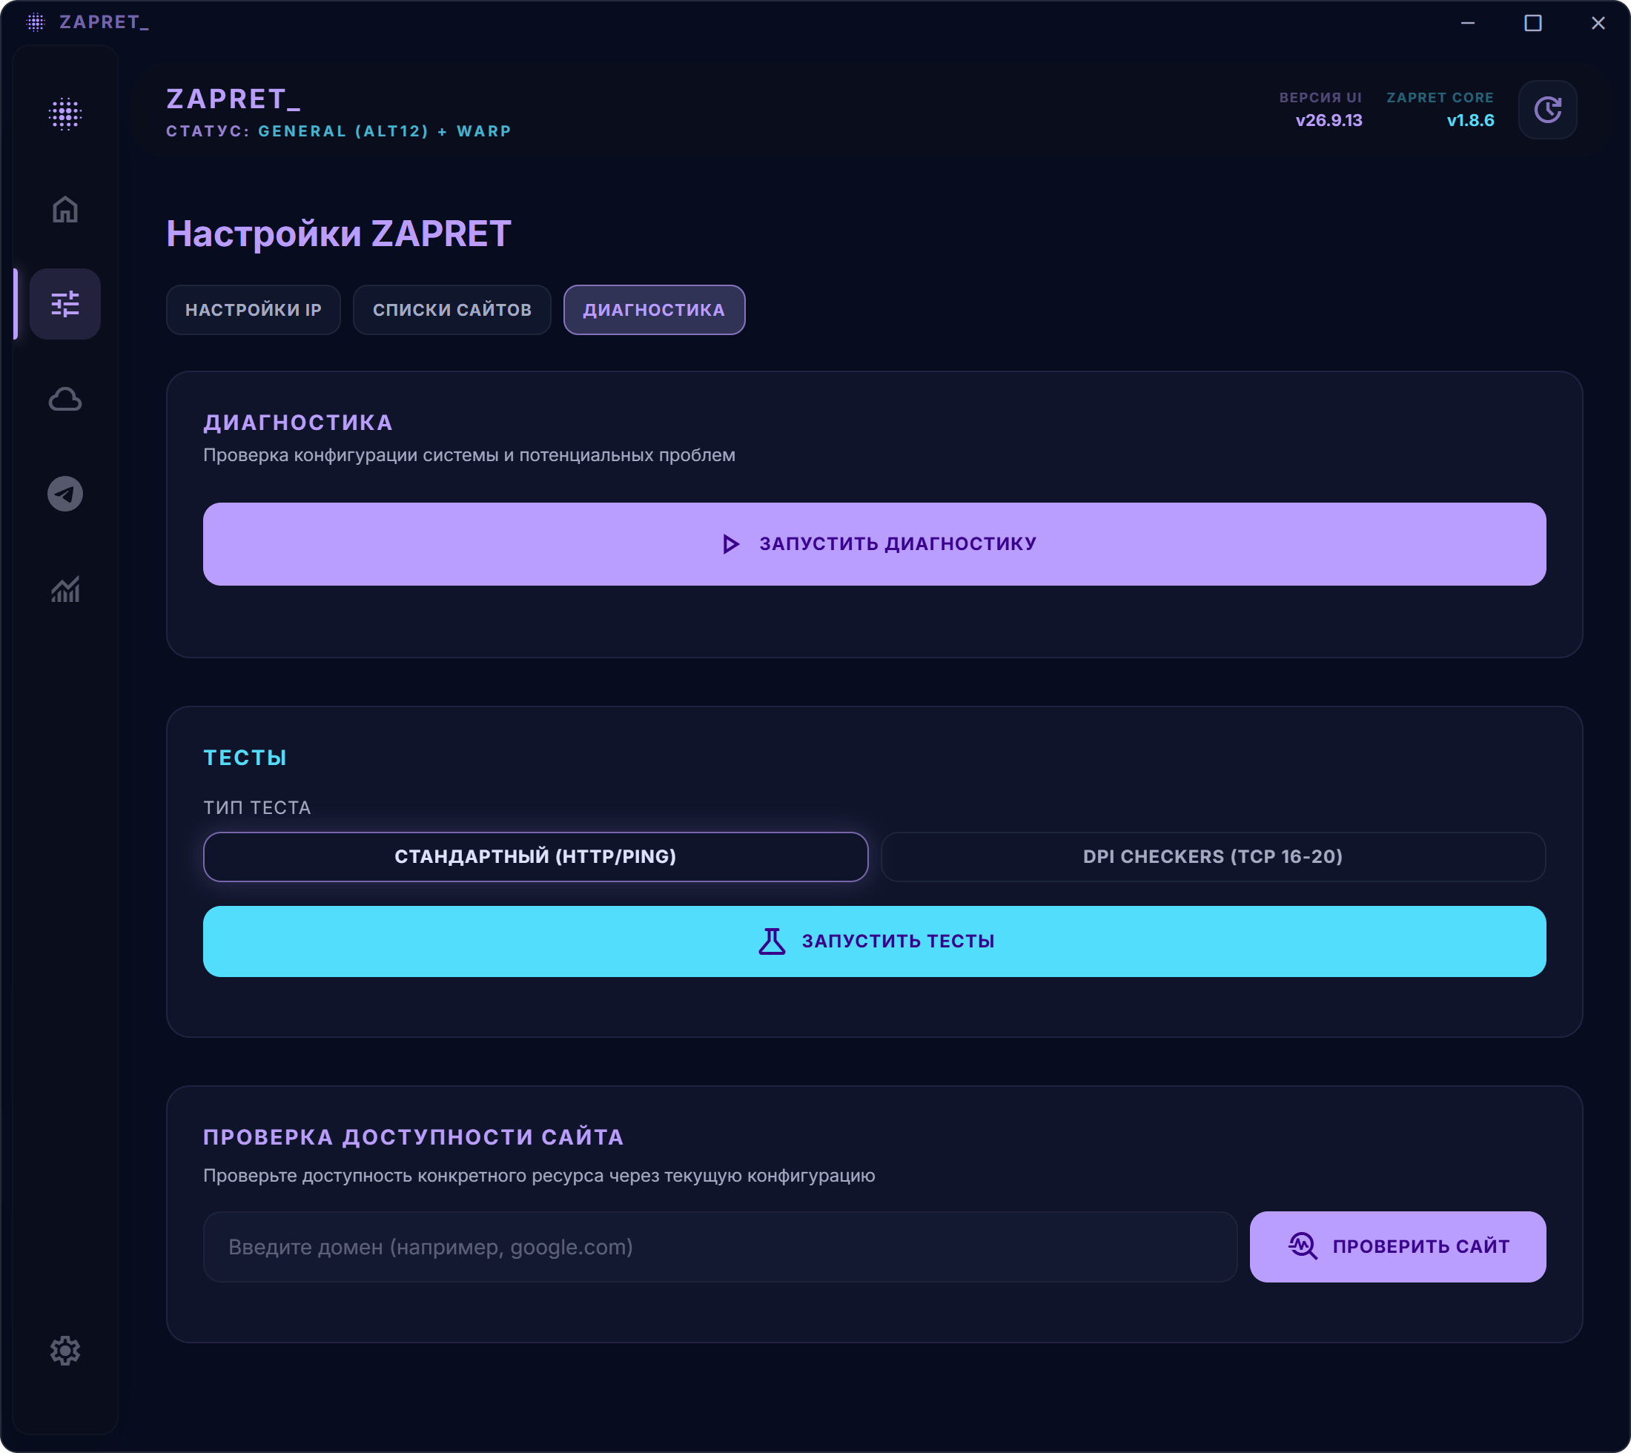Click the Тип теста label
Viewport: 1631px width, 1453px height.
(x=257, y=808)
